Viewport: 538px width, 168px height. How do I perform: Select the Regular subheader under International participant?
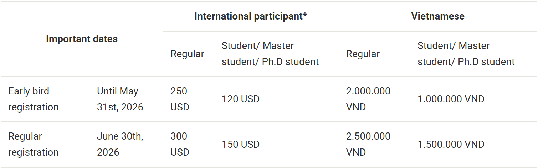coord(187,54)
